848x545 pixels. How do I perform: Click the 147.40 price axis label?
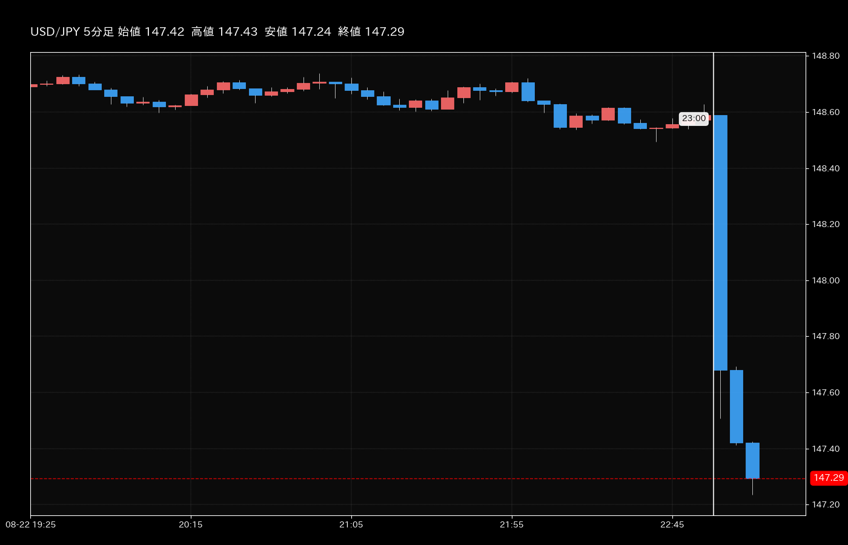[x=826, y=449]
